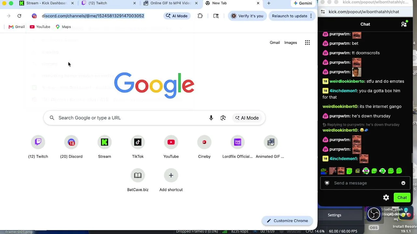Screen dimensions: 417x234
Task: Click the "CPU: 14.6%" status
Action: coord(315,231)
